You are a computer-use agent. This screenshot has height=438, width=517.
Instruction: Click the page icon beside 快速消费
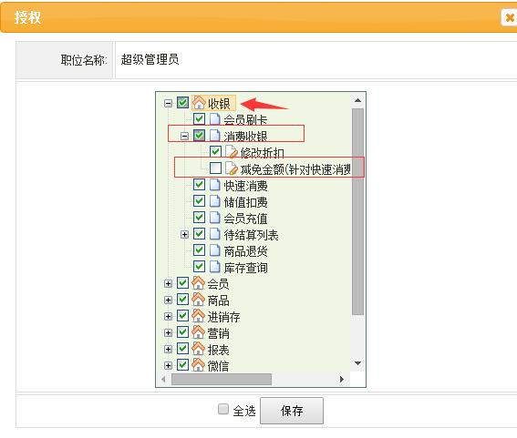tap(215, 185)
